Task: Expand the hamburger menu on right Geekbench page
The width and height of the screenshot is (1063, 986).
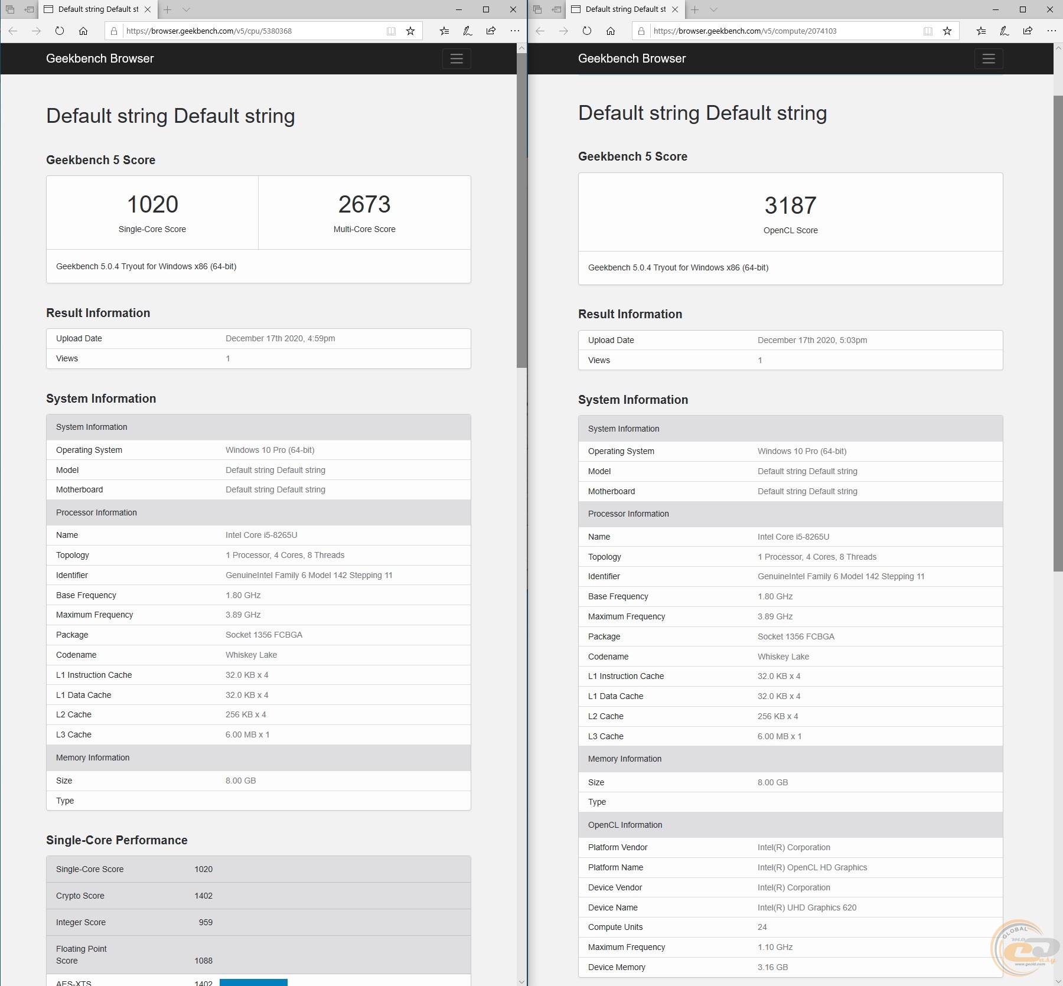Action: (x=988, y=58)
